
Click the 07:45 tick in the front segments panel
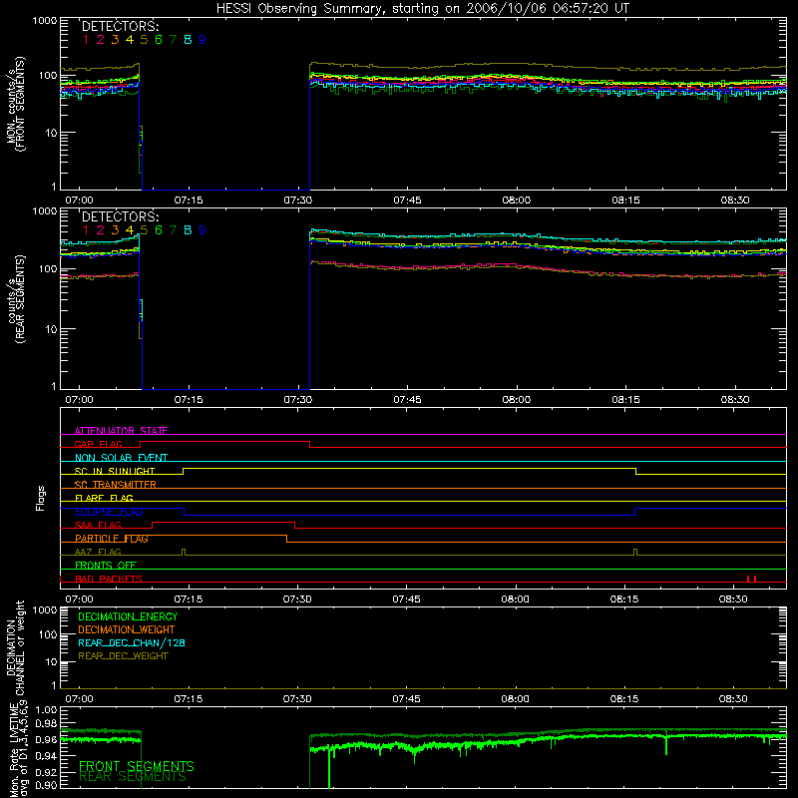407,200
